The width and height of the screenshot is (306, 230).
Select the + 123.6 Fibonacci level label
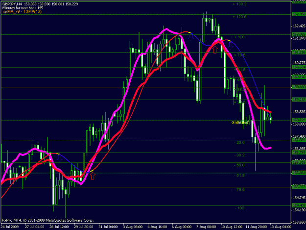239,17
